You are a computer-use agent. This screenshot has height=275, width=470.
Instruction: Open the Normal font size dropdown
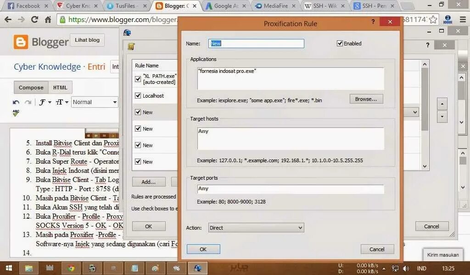click(95, 102)
